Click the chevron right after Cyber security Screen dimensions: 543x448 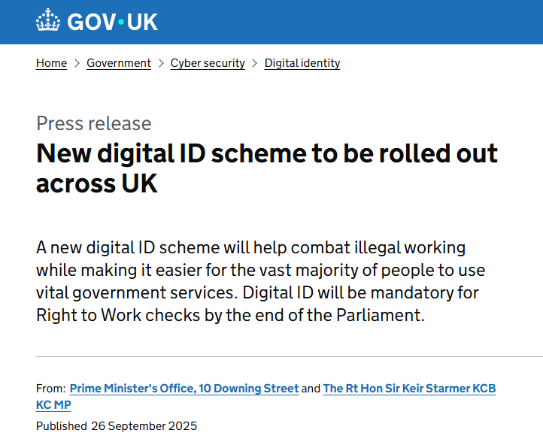255,63
